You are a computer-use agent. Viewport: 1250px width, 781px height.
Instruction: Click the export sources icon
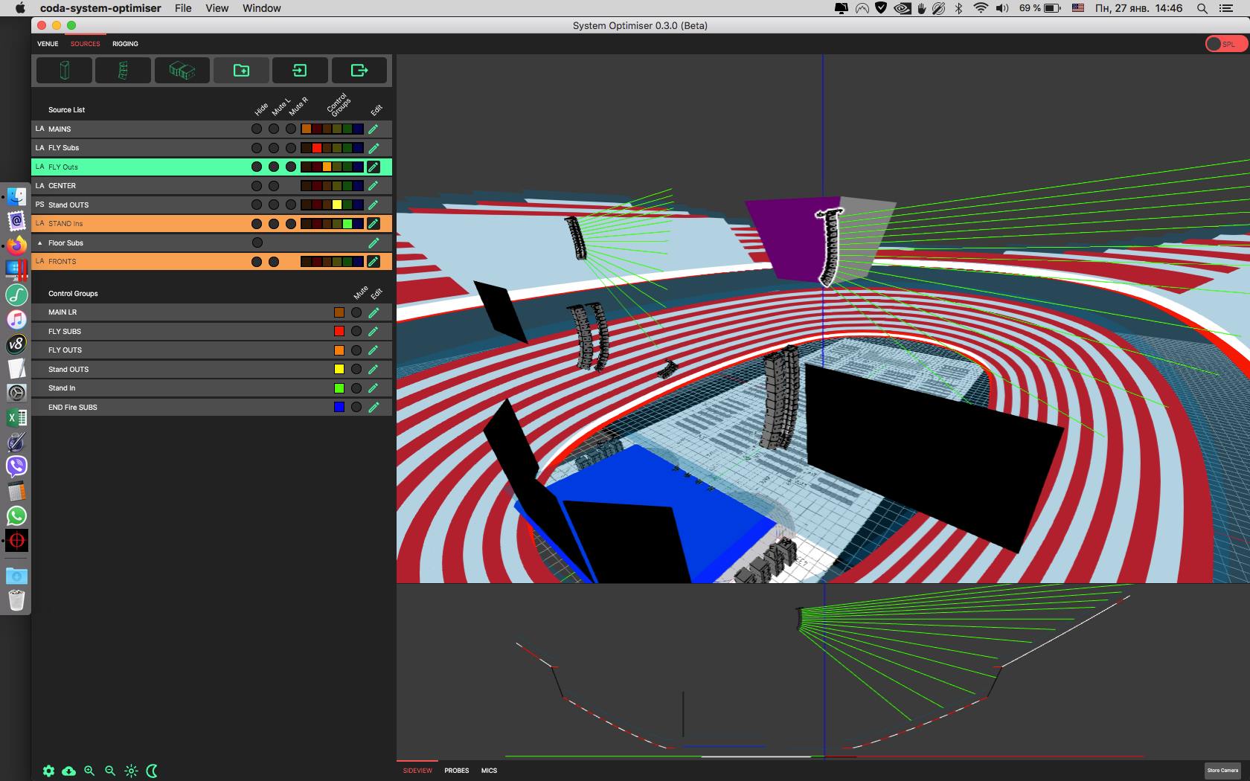(359, 71)
